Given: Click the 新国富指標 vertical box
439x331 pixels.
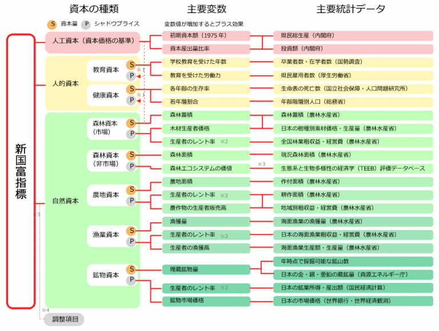Looking at the screenshot, I should (21, 171).
